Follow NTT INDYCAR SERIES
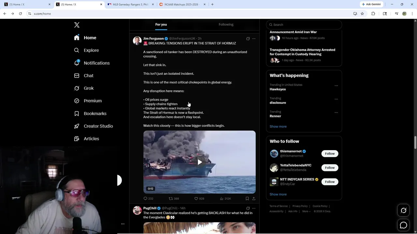 pos(330,182)
